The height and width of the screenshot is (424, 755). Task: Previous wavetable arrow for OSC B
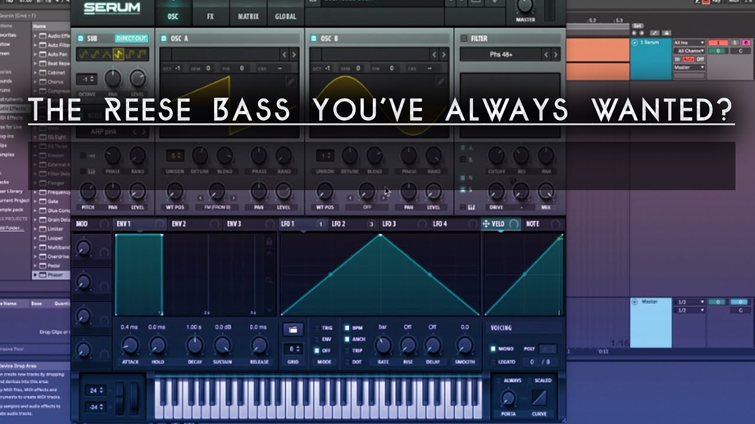coord(434,54)
